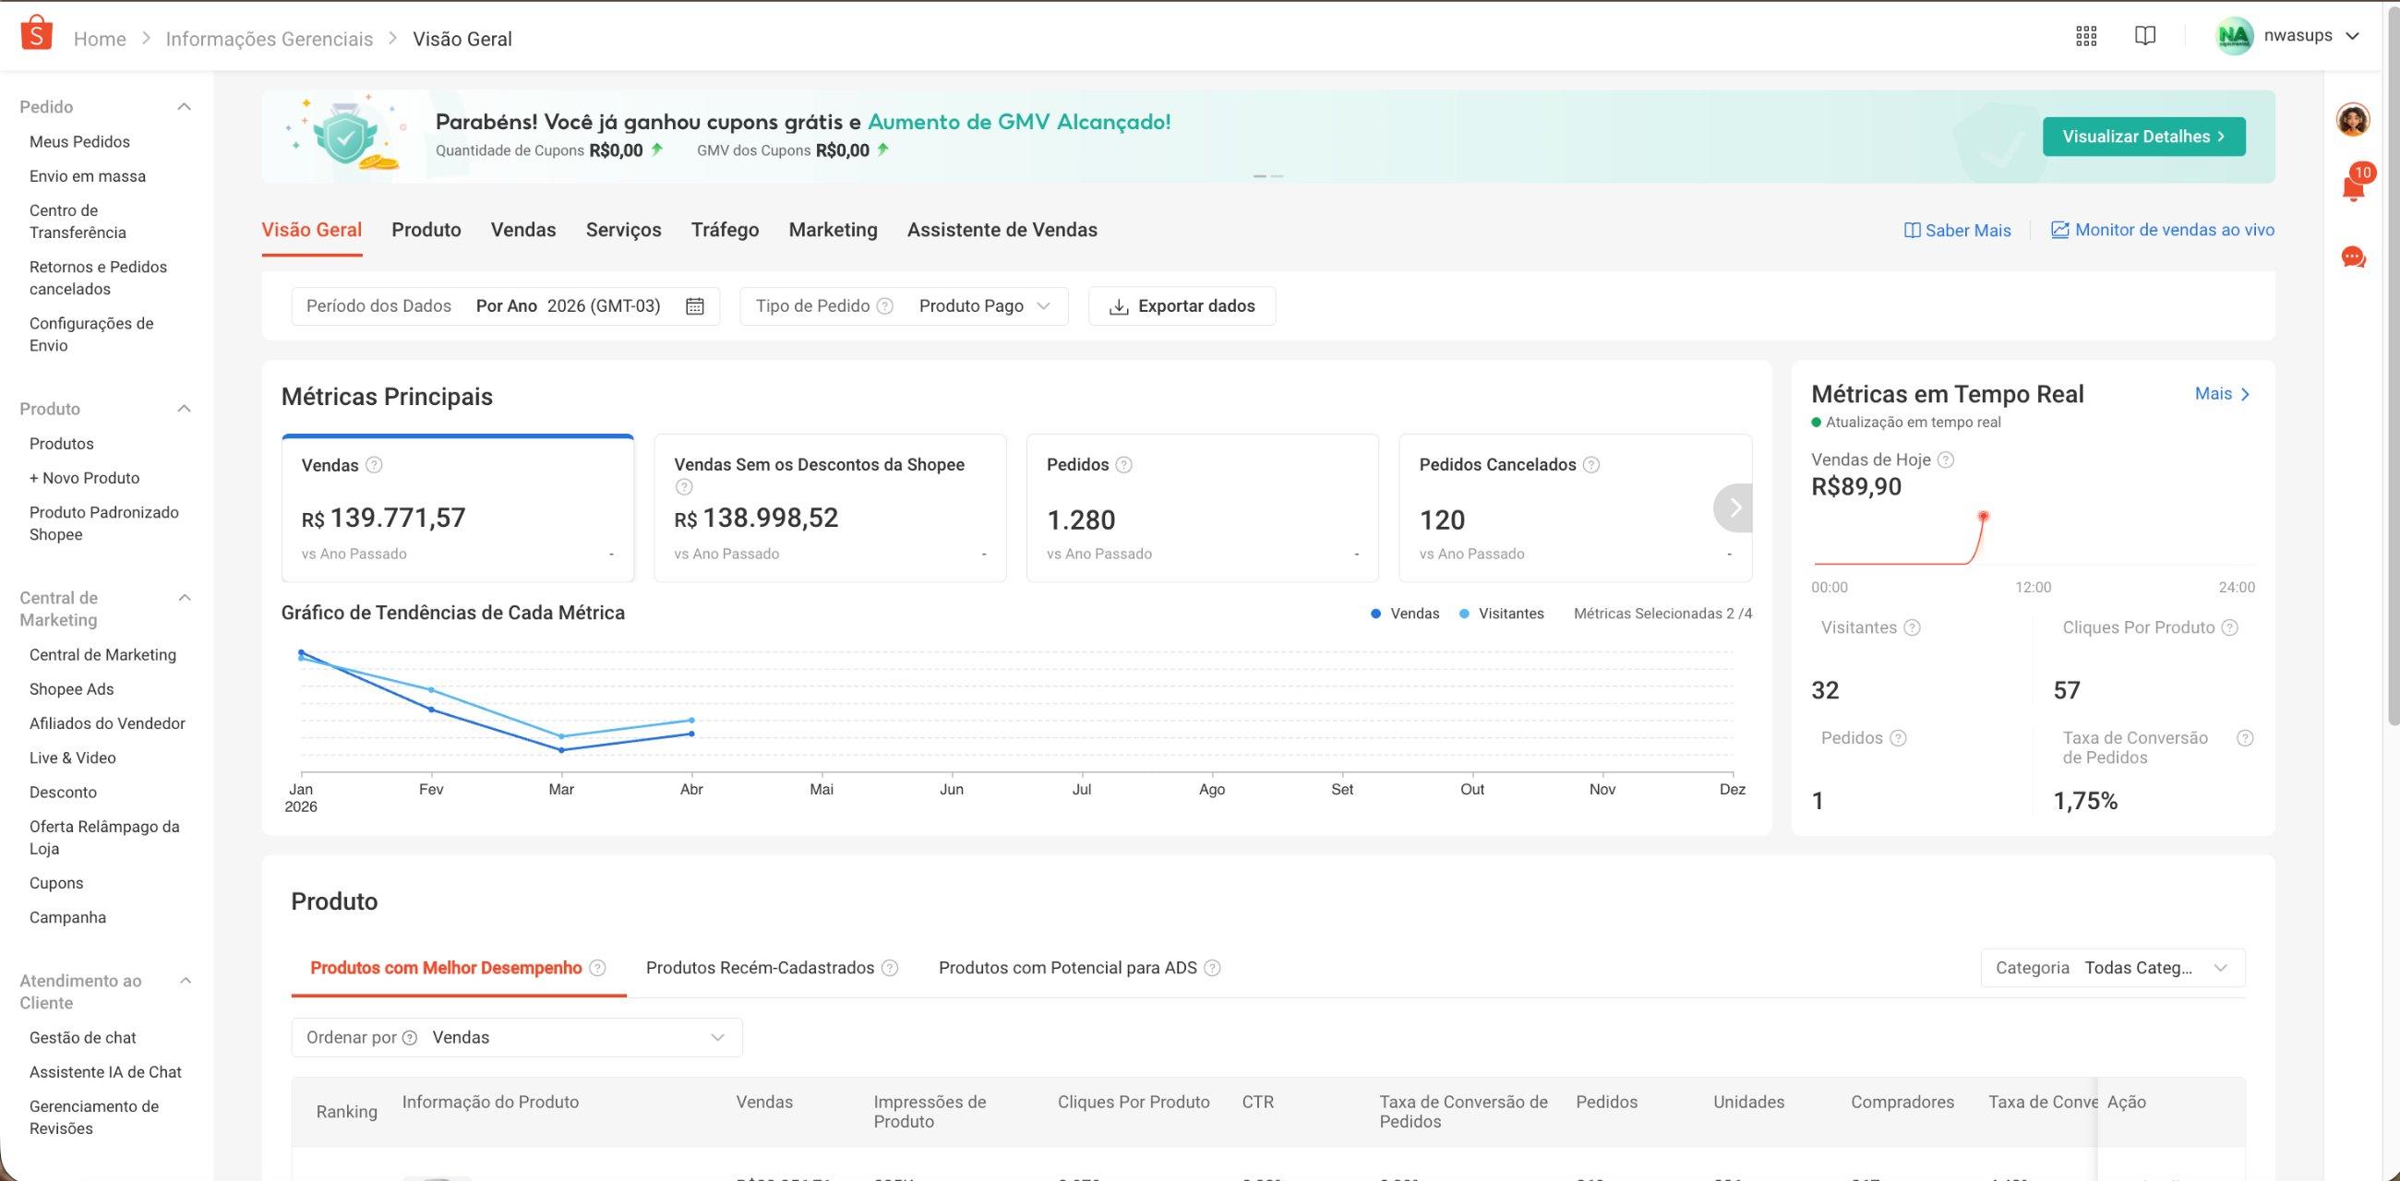Switch to the Marketing tab
The height and width of the screenshot is (1181, 2400).
pos(833,230)
